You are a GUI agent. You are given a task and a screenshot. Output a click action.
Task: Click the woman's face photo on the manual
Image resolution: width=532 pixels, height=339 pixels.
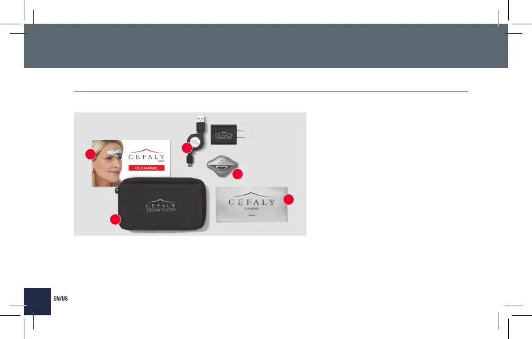(x=107, y=163)
